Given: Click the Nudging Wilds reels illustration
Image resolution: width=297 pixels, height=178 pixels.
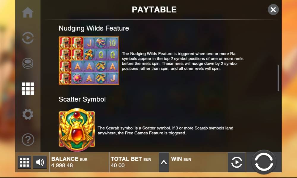Looking at the screenshot, I should pos(89,61).
